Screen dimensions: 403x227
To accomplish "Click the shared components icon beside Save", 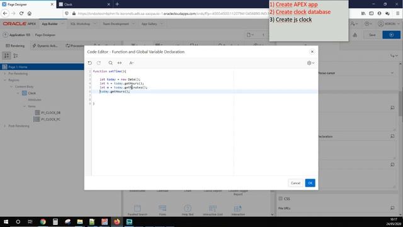I will (355, 35).
